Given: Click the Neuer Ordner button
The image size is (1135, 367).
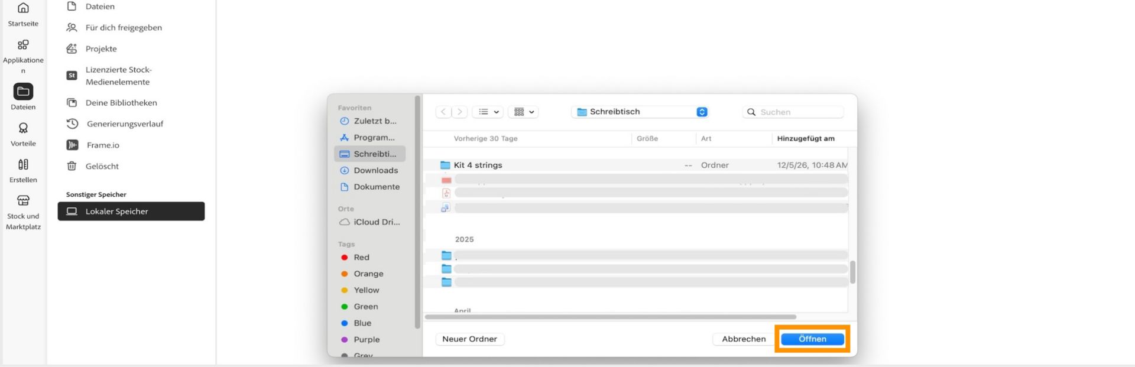Looking at the screenshot, I should coord(470,339).
